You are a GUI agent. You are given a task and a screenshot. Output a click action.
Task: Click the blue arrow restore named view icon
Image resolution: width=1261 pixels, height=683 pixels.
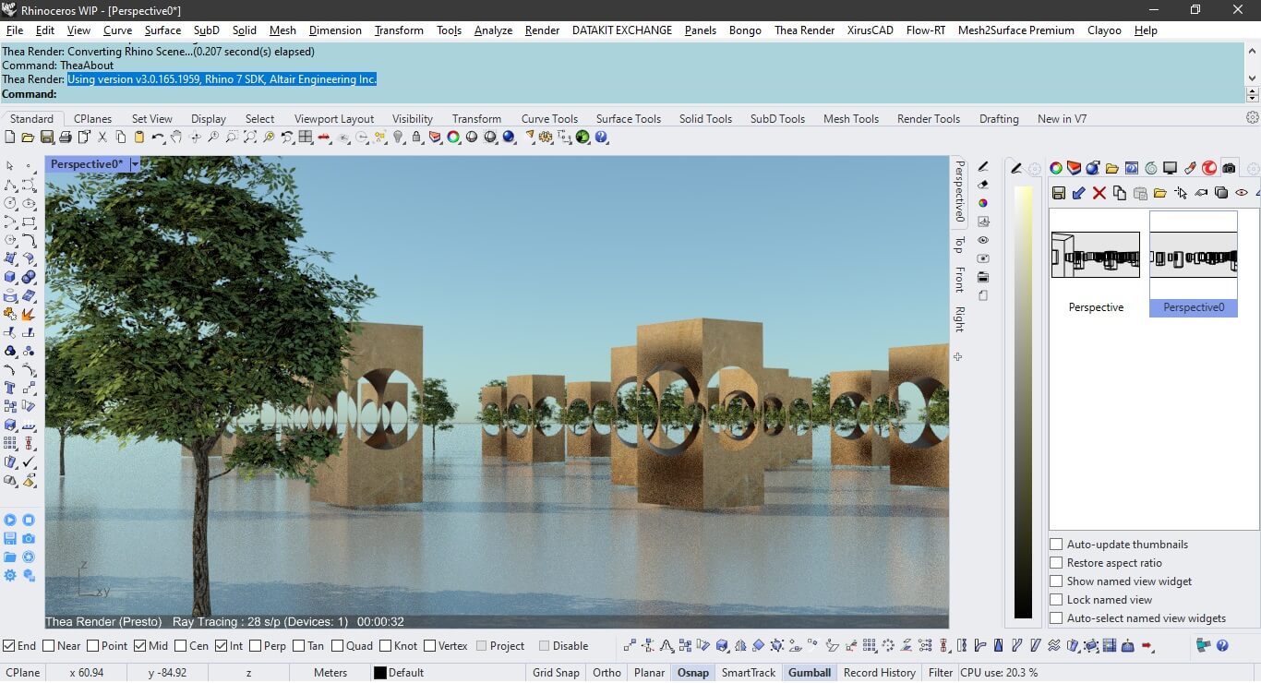[1078, 193]
